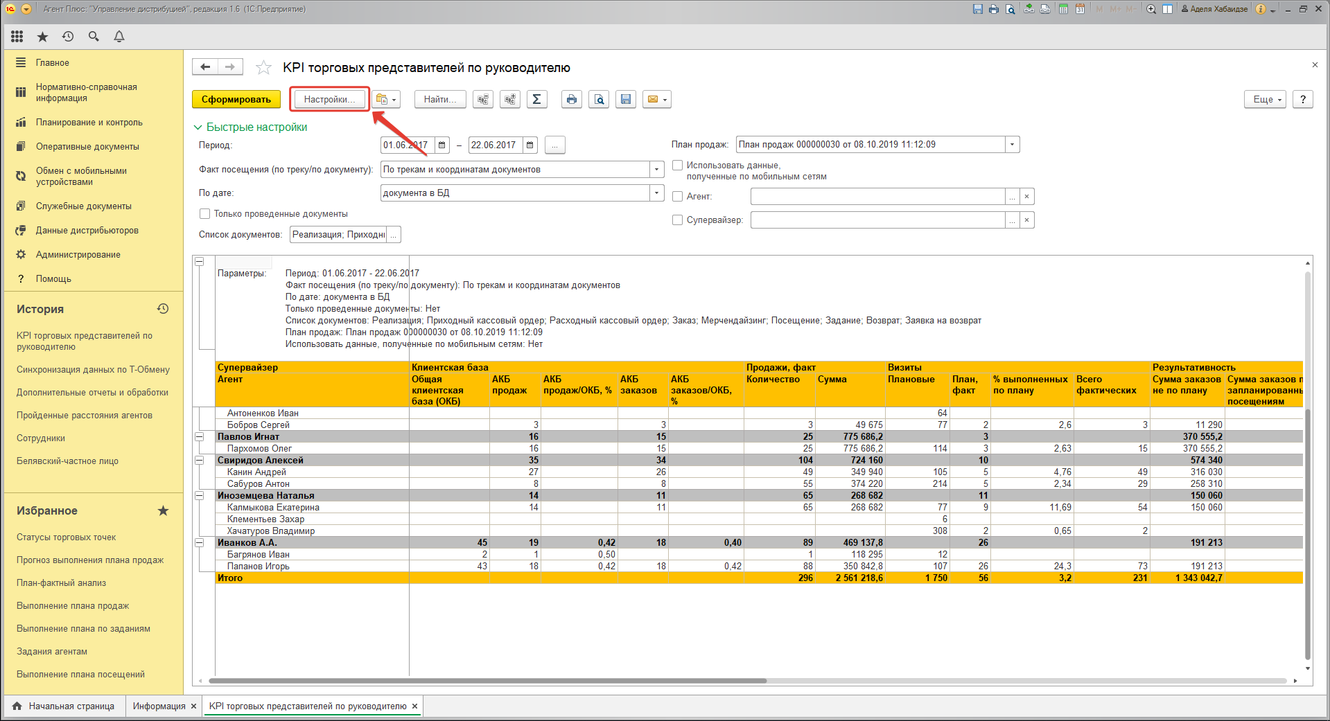Open the program info icon
This screenshot has height=721, width=1330.
pyautogui.click(x=1261, y=9)
